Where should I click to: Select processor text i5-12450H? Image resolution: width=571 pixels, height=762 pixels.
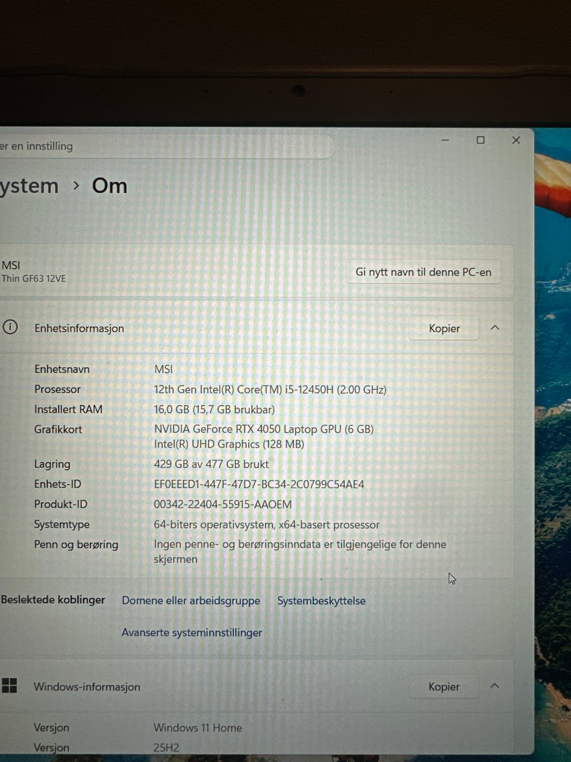point(309,390)
